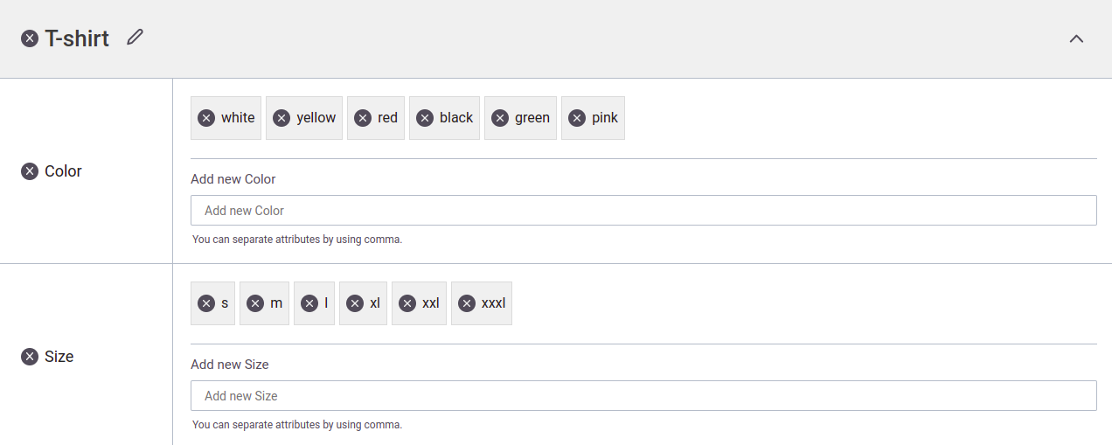Collapse the T-shirt section
The width and height of the screenshot is (1112, 445).
tap(1076, 38)
